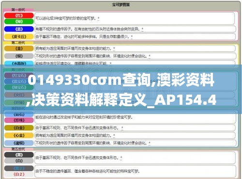Open the asterisk reference in the 银 row
Viewport: 242px width, 179px height.
tap(150, 56)
